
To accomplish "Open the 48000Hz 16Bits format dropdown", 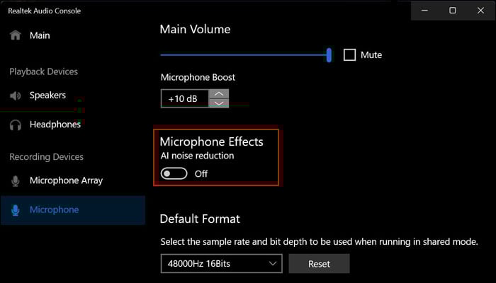I will [x=221, y=263].
